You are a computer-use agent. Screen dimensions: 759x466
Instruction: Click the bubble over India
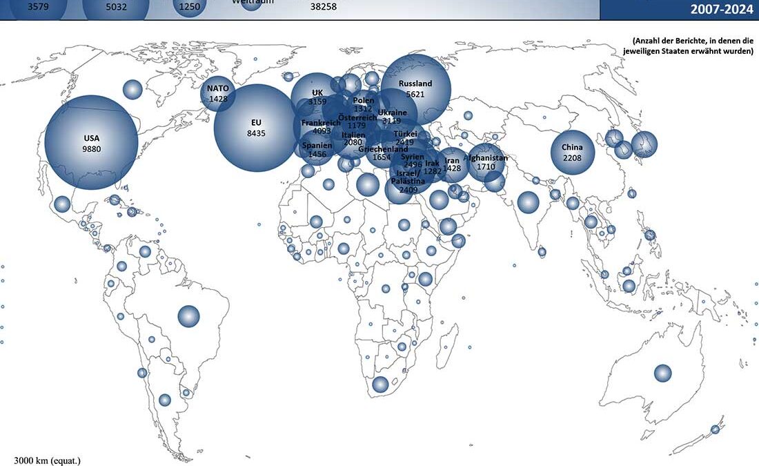tap(528, 202)
